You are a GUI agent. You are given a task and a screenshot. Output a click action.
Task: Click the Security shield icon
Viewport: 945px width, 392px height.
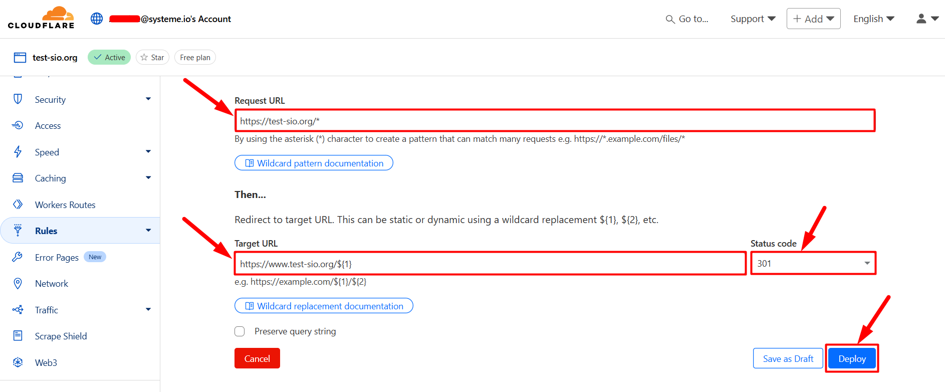click(x=18, y=99)
